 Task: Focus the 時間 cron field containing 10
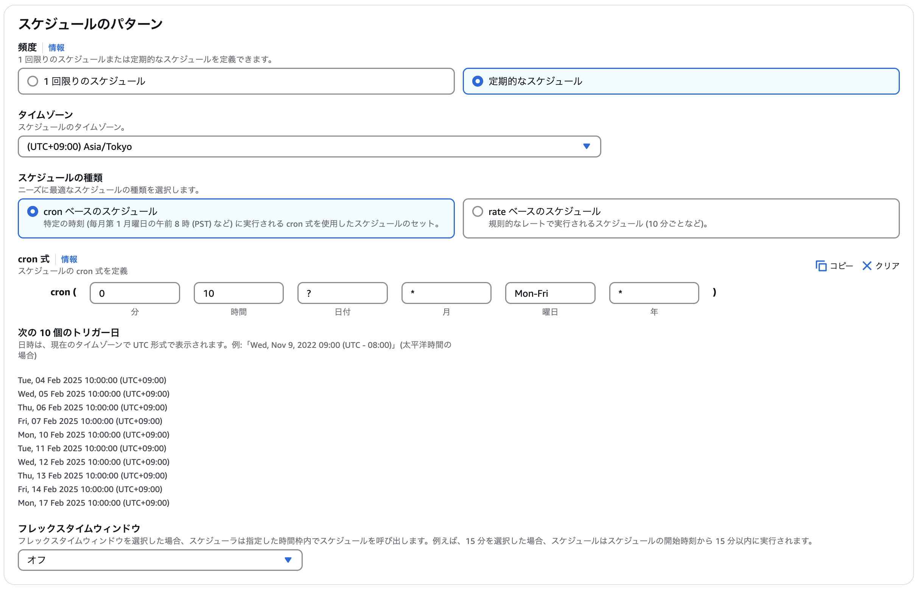pyautogui.click(x=238, y=293)
